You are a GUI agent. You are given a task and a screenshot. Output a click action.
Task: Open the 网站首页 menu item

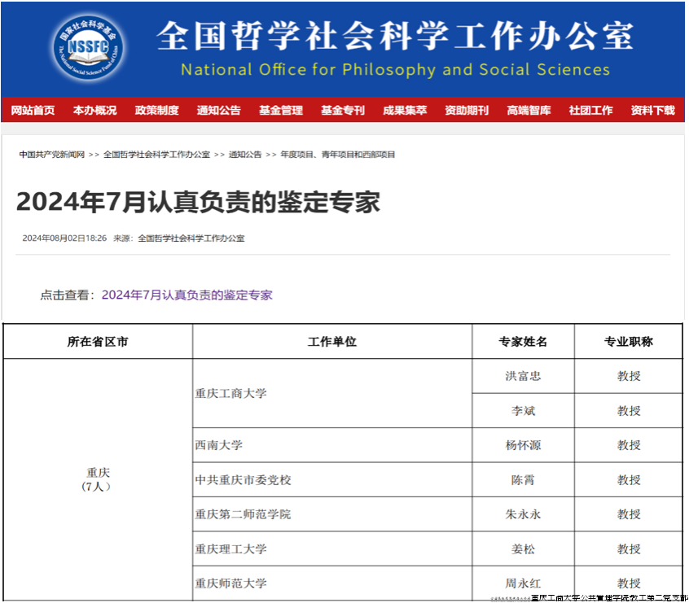pos(33,111)
